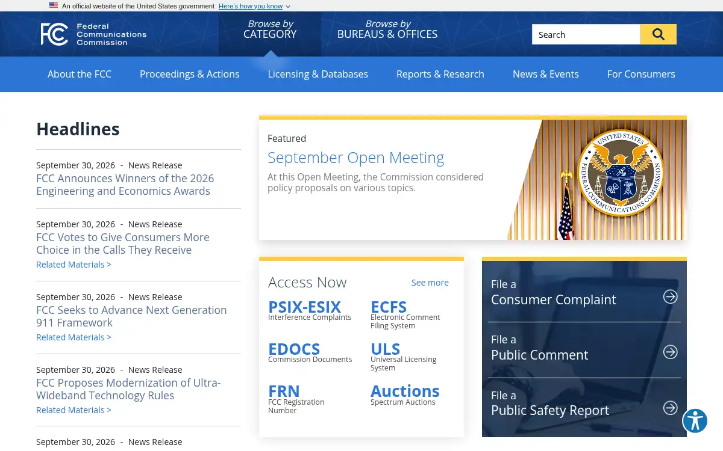The image size is (723, 451).
Task: Open Related Materials under 911 Framework
Action: (x=74, y=337)
